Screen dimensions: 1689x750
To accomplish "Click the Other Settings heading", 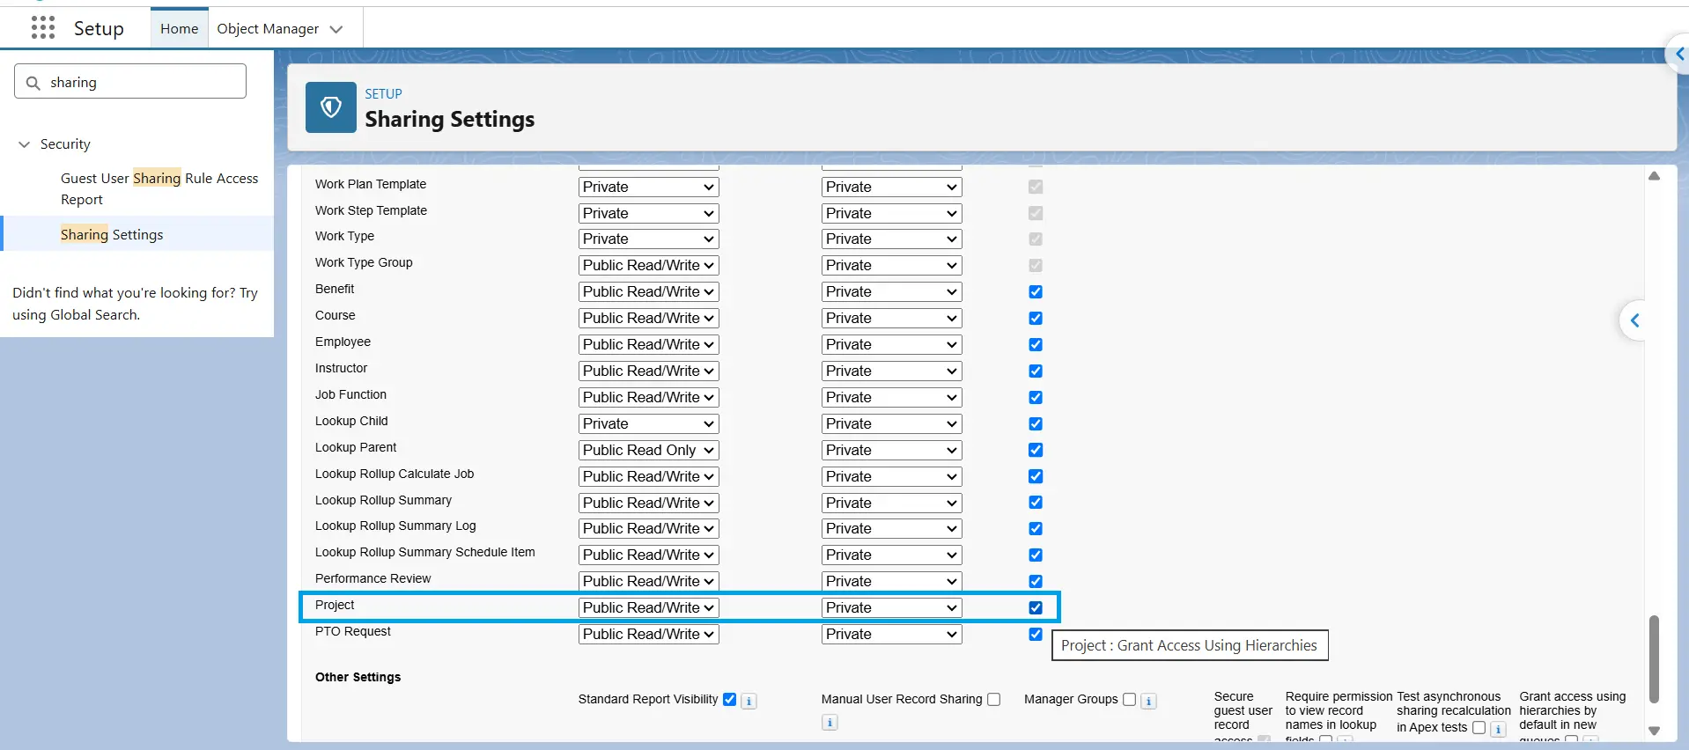I will 358,677.
